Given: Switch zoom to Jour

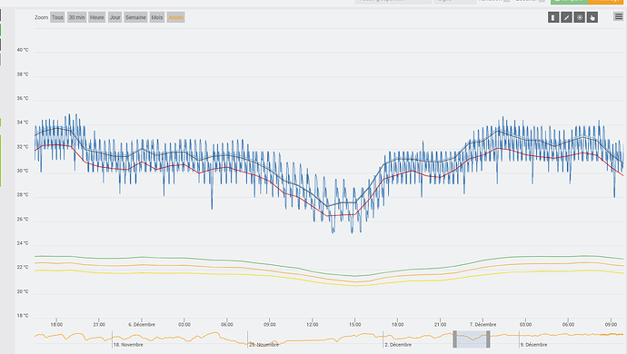Looking at the screenshot, I should pyautogui.click(x=114, y=17).
